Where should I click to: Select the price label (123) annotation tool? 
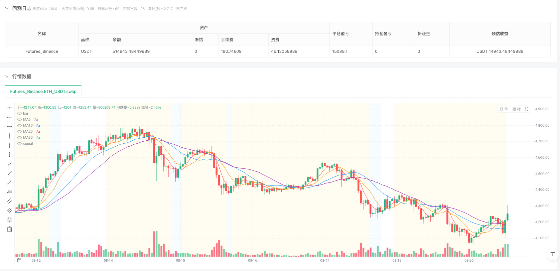[x=9, y=191]
